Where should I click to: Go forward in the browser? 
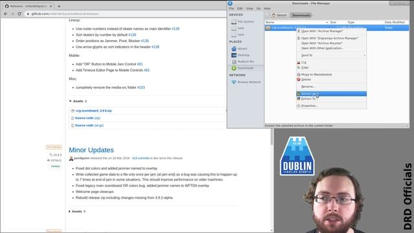tap(12, 14)
